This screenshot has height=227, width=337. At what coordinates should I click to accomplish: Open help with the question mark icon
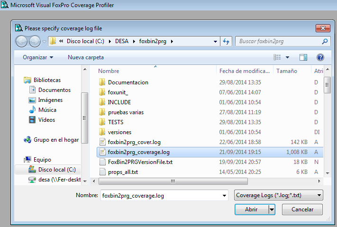pos(320,57)
